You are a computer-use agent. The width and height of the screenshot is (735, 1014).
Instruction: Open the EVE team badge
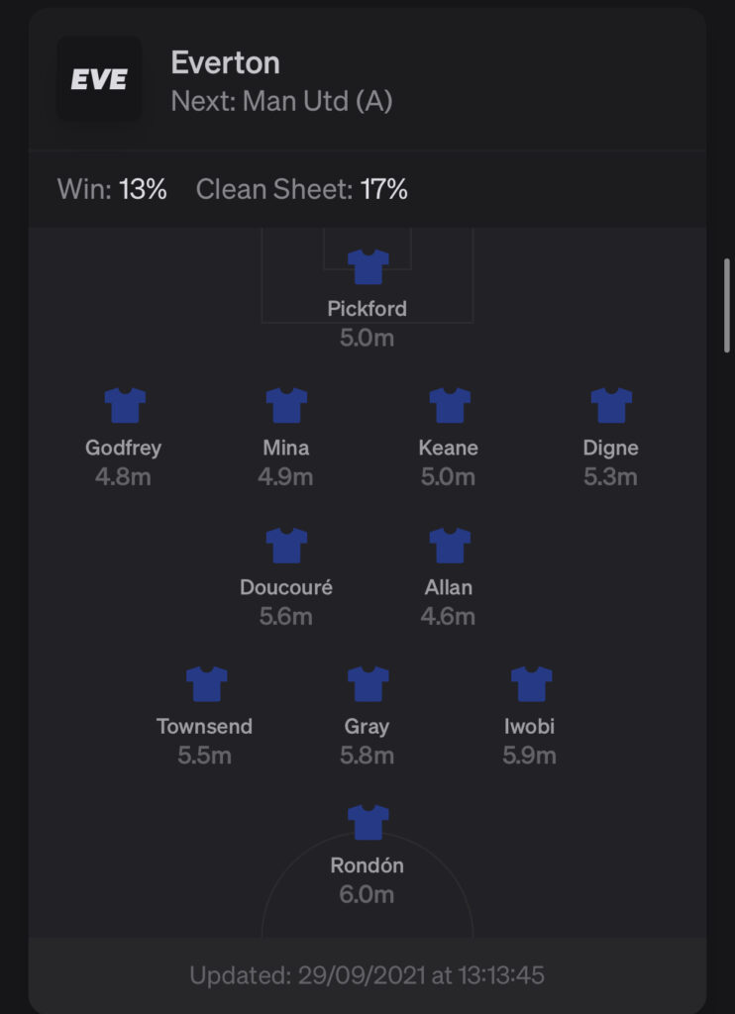(99, 79)
